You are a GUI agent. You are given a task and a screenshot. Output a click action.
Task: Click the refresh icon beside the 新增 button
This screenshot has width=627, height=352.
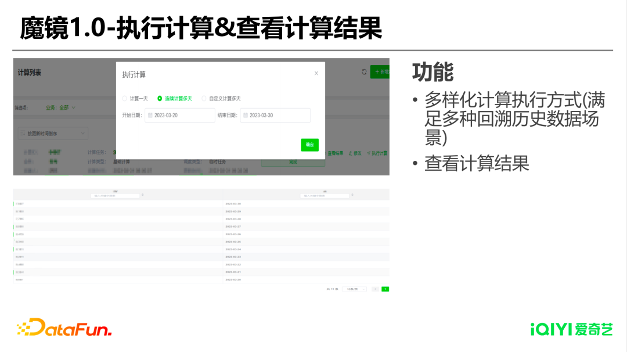[364, 72]
